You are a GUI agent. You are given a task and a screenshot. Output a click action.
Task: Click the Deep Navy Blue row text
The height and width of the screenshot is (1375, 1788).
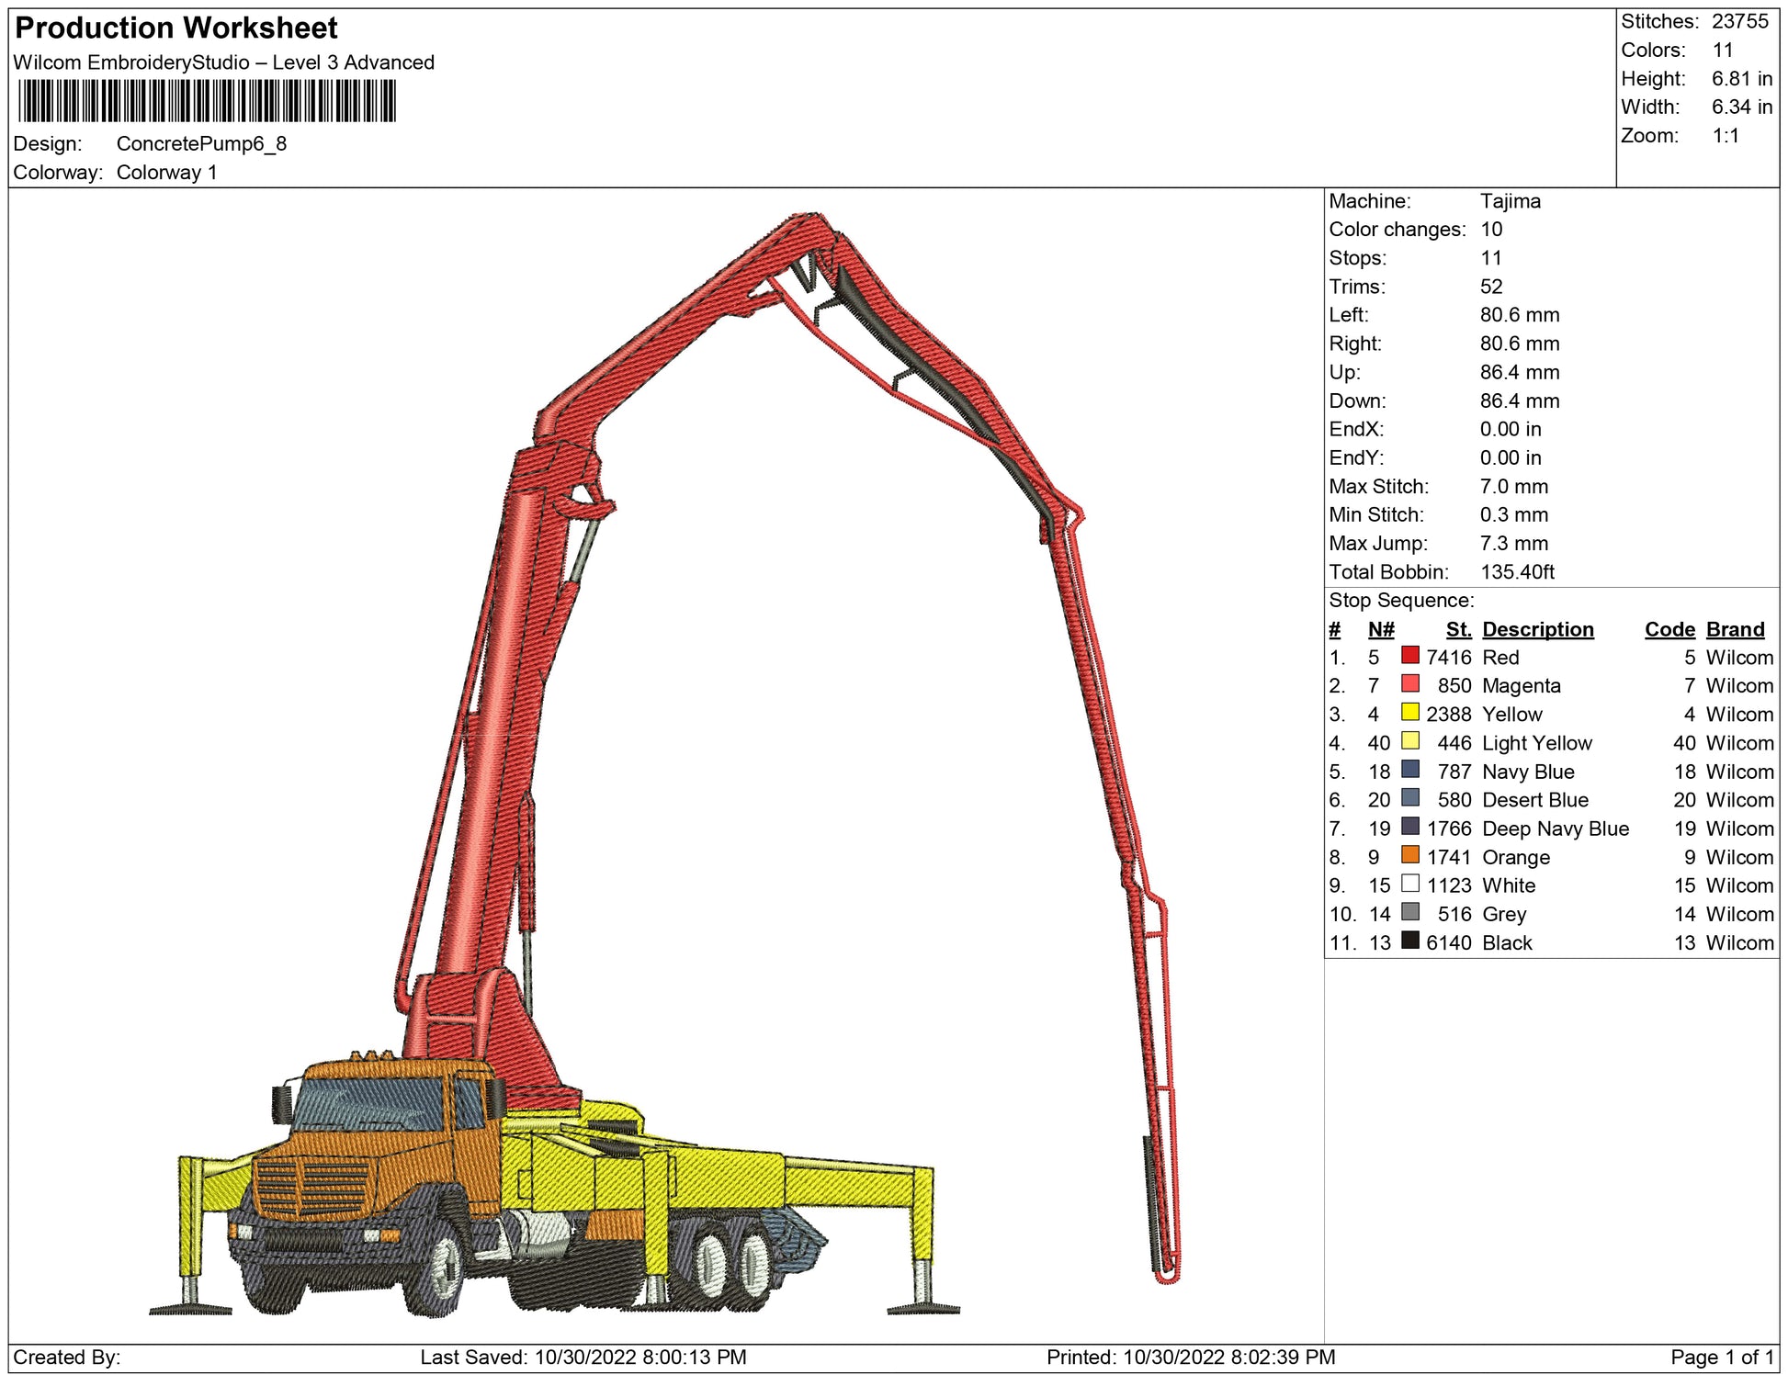[x=1555, y=828]
